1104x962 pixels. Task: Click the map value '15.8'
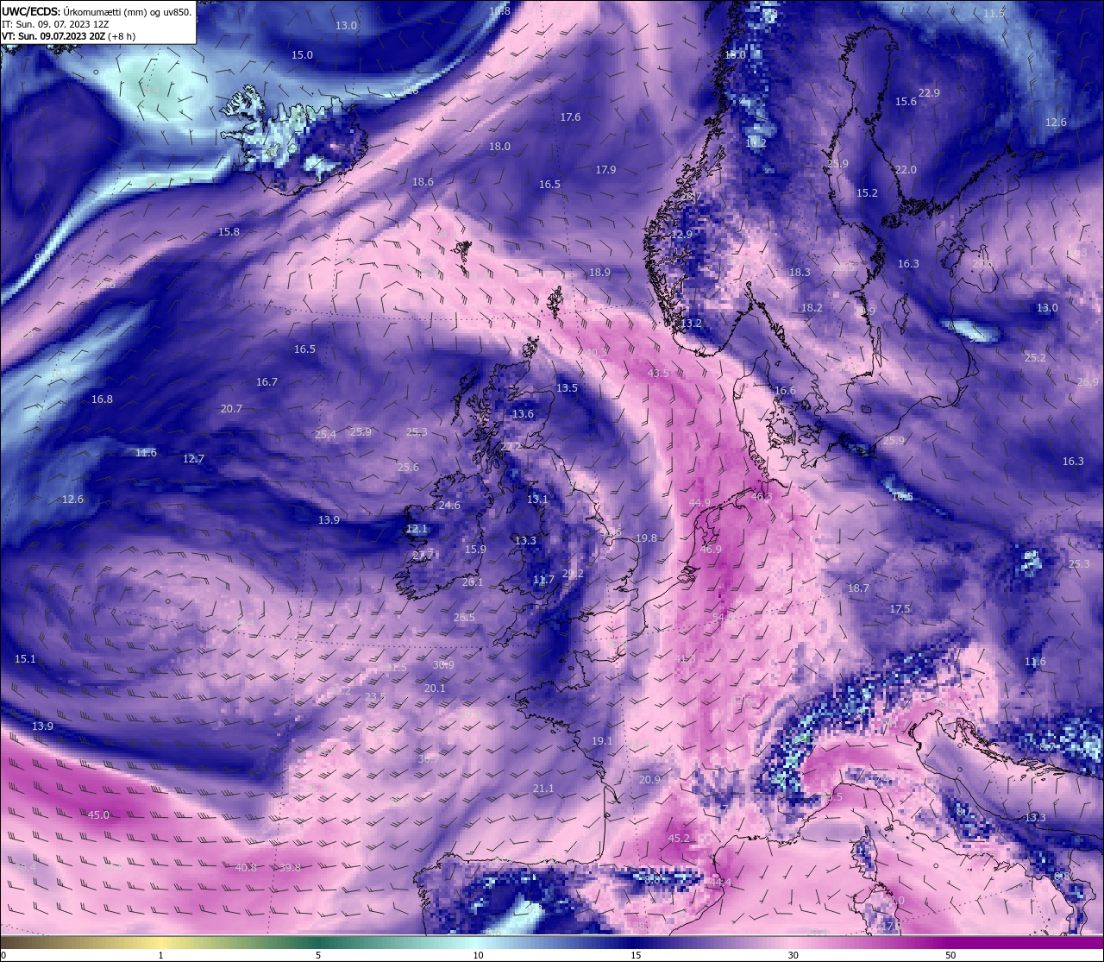point(229,232)
